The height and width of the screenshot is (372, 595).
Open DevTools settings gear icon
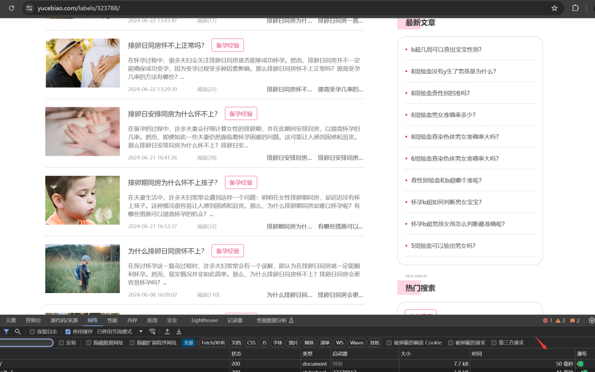point(592,320)
